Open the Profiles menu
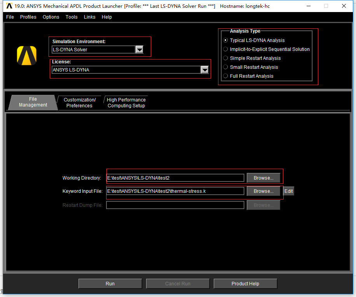This screenshot has height=297, width=356. pyautogui.click(x=28, y=17)
